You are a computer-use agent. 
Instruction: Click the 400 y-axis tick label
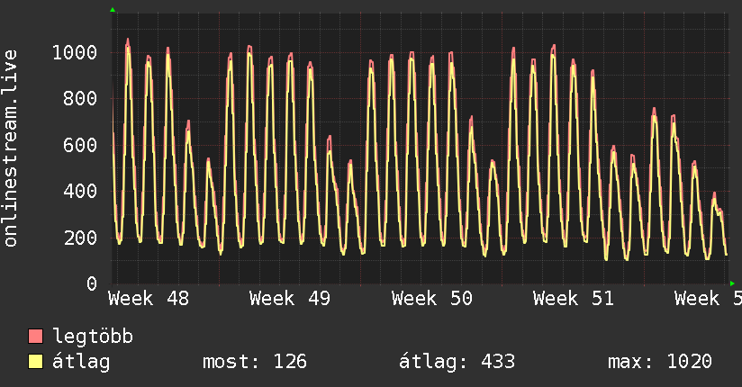tap(79, 192)
